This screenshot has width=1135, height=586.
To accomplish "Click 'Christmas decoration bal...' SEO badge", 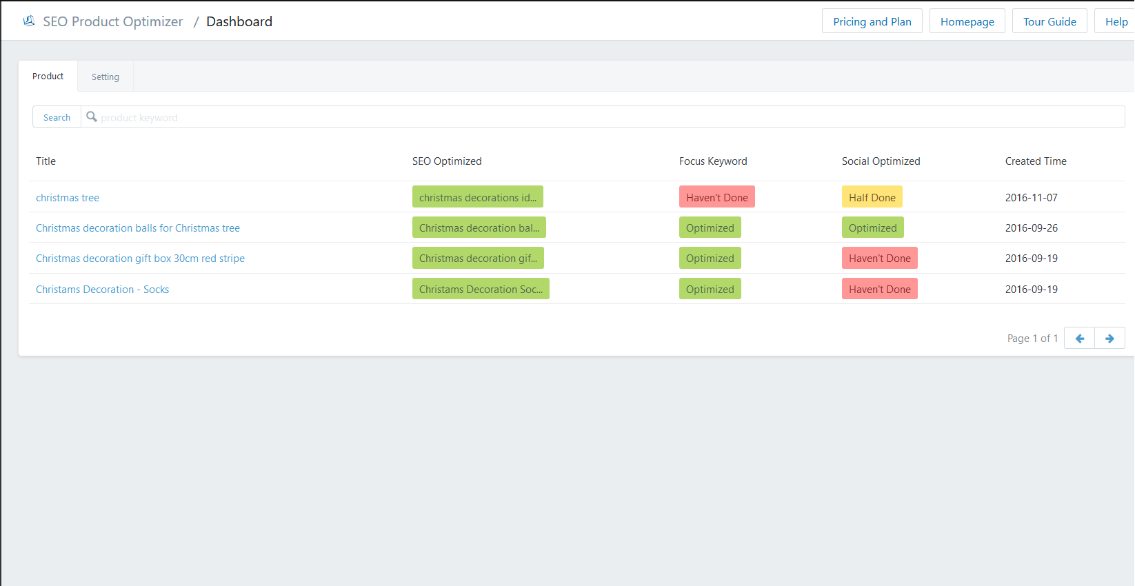I will click(479, 228).
